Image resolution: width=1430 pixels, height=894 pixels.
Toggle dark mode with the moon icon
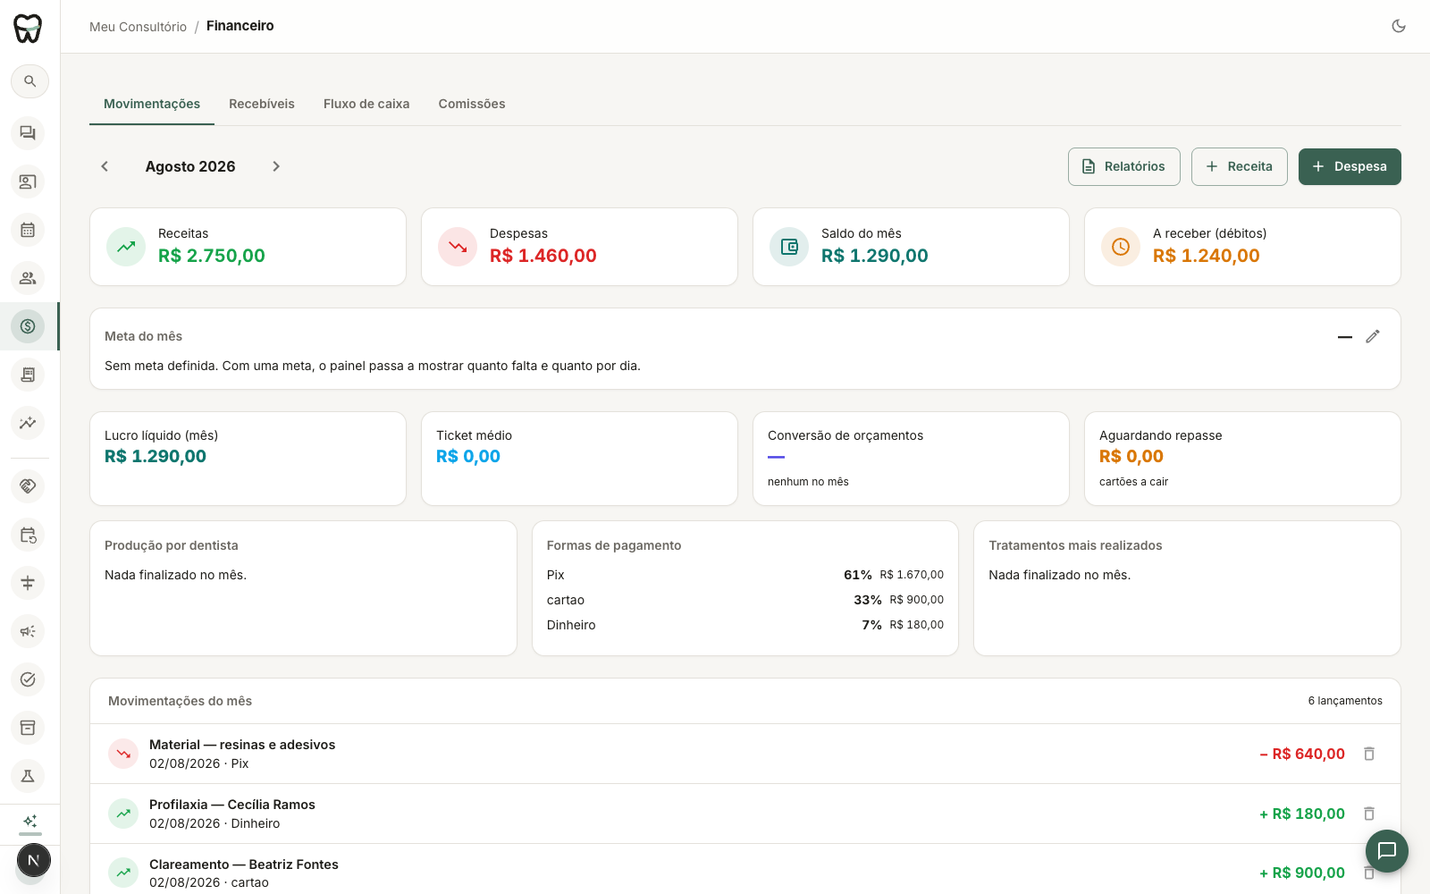pyautogui.click(x=1399, y=26)
